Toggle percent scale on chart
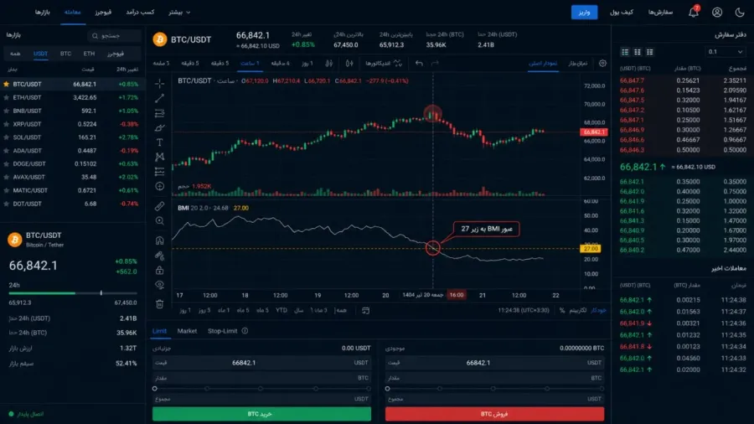 [x=562, y=311]
